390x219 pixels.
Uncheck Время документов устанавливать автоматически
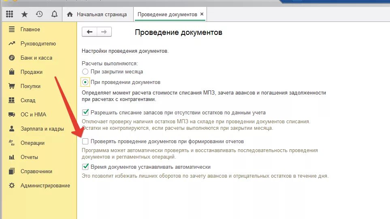(x=85, y=167)
